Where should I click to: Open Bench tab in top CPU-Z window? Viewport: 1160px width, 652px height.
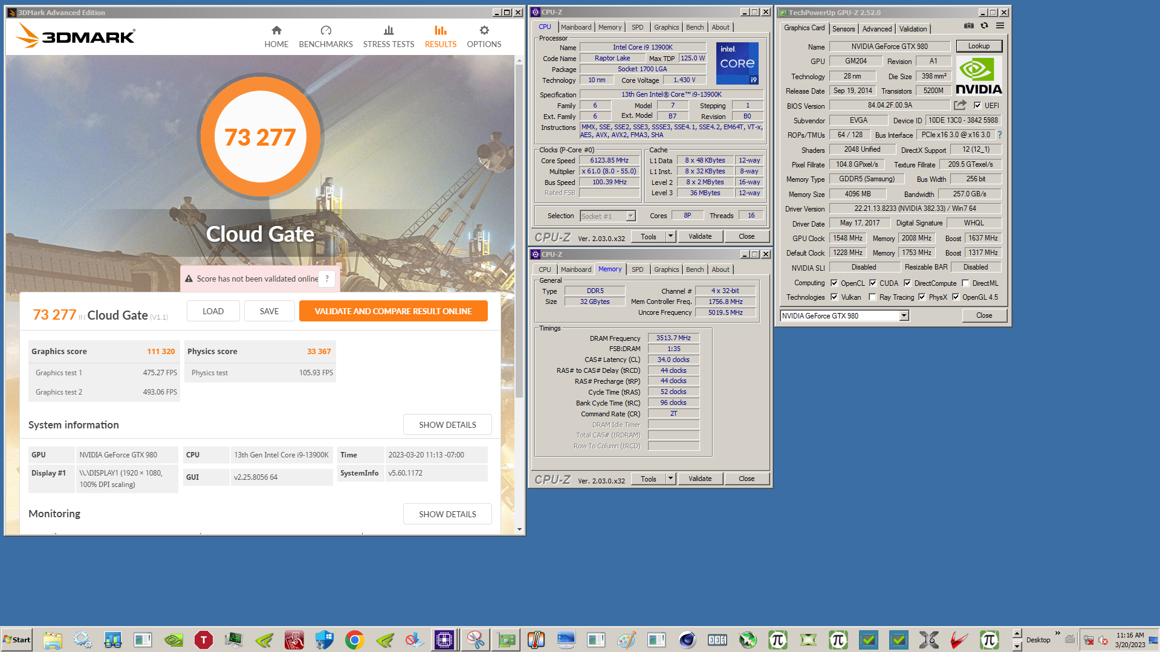(x=695, y=27)
